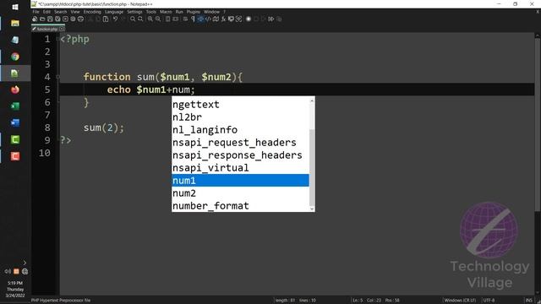Toggle show all characters pilcrow icon
The height and width of the screenshot is (304, 541).
click(x=193, y=19)
